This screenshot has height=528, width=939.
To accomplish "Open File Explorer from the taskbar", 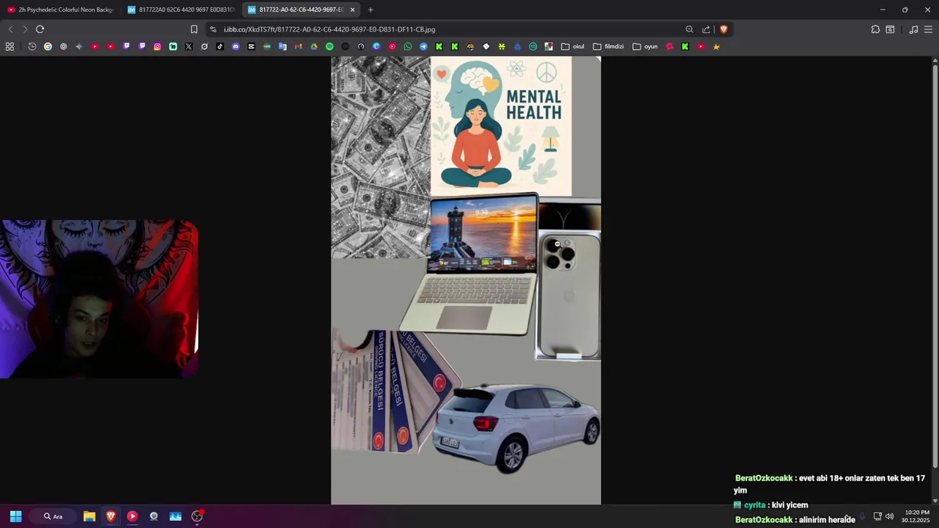I will (x=89, y=516).
